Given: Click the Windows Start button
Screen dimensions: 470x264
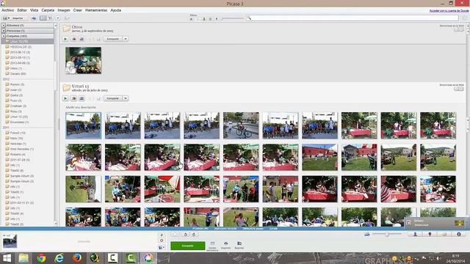Looking at the screenshot, I should [x=7, y=258].
